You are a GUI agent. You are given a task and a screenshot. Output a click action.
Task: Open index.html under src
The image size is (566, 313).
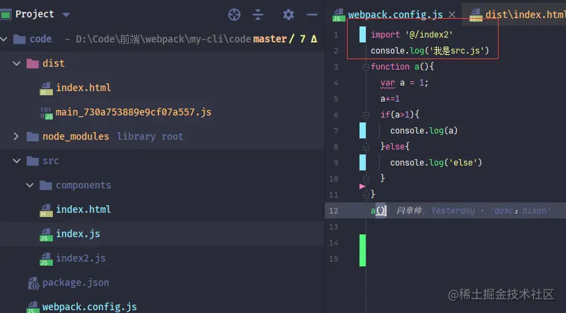83,209
